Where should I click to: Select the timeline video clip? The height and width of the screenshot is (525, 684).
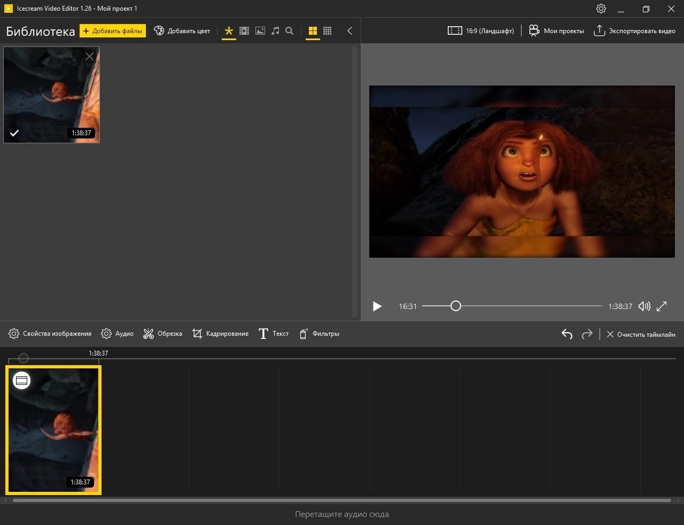coord(53,430)
